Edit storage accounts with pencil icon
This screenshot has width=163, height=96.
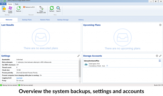(x=160, y=56)
